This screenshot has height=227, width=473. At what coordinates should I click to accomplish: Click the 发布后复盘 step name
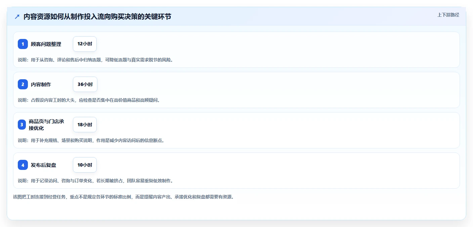click(x=43, y=165)
